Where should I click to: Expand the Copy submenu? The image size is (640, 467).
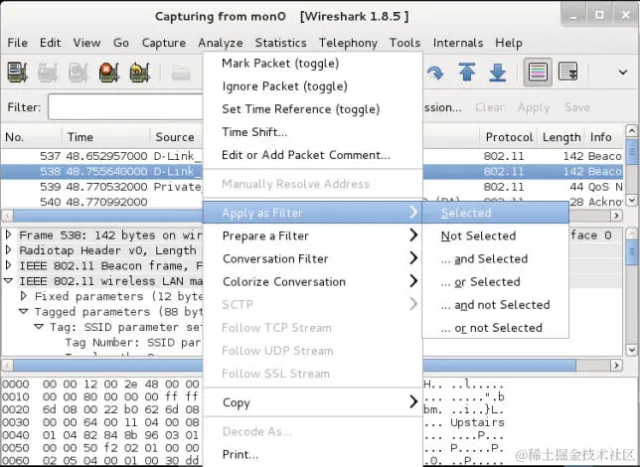pyautogui.click(x=313, y=402)
